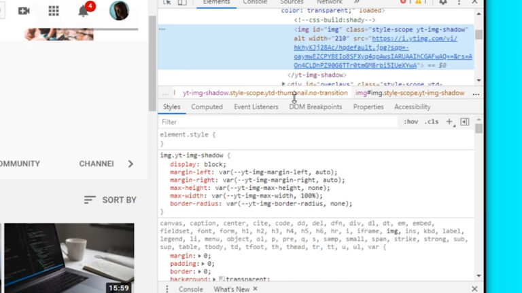The height and width of the screenshot is (293, 522).
Task: Edit the margin-left declaration
Action: 254,172
